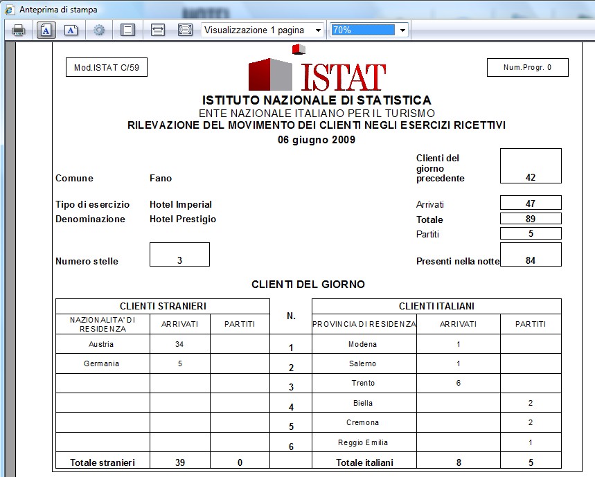Click the date '06 giugno 2009'
The image size is (595, 477).
point(317,140)
